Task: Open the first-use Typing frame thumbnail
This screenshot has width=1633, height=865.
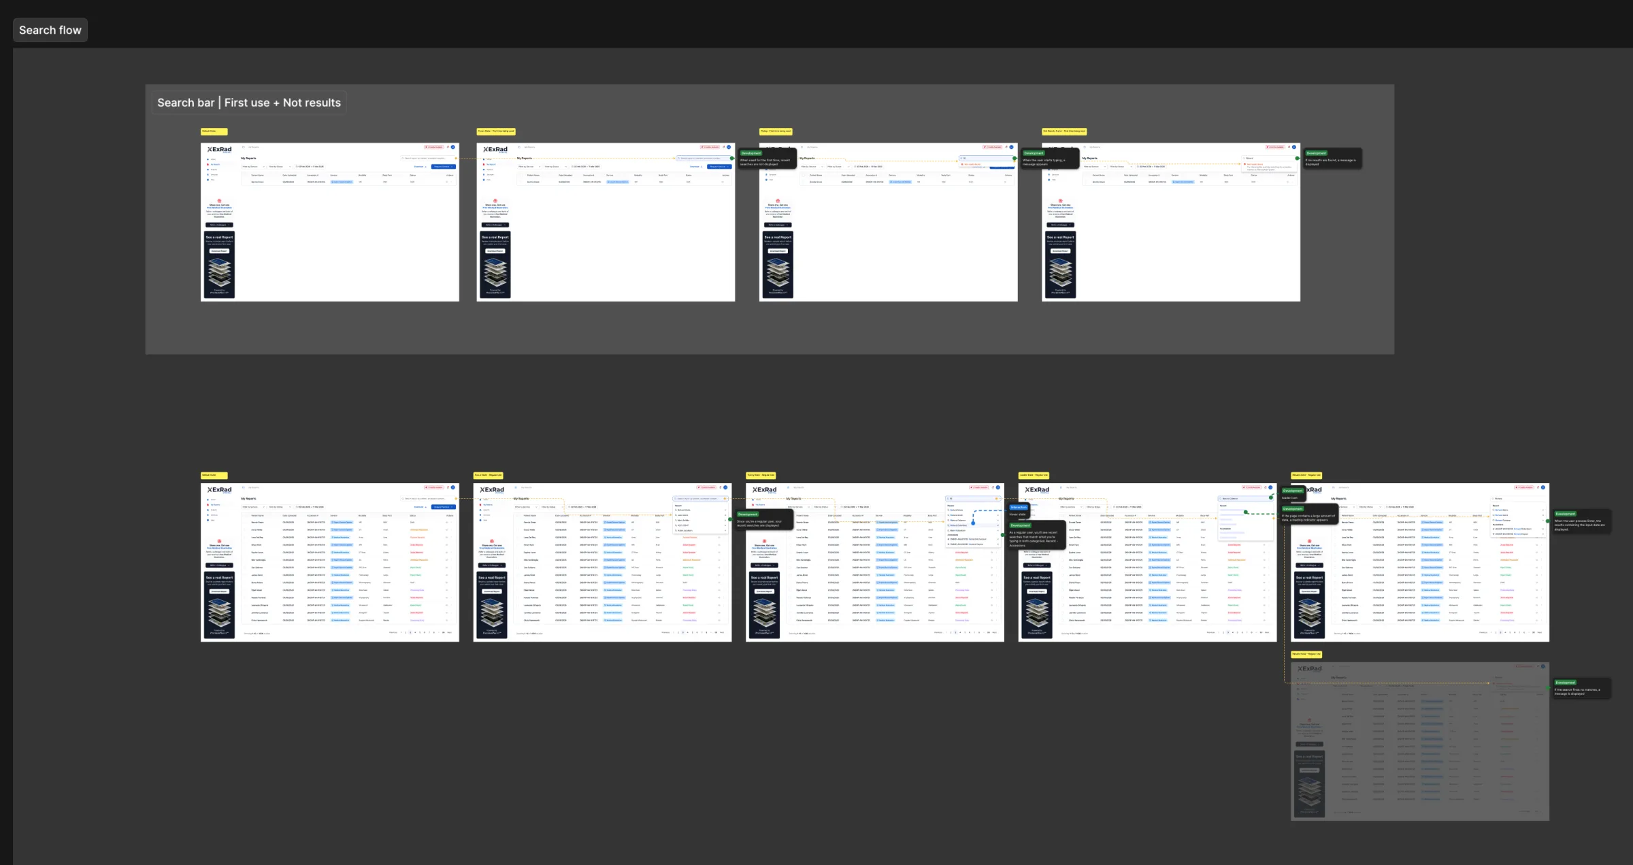Action: coord(889,222)
